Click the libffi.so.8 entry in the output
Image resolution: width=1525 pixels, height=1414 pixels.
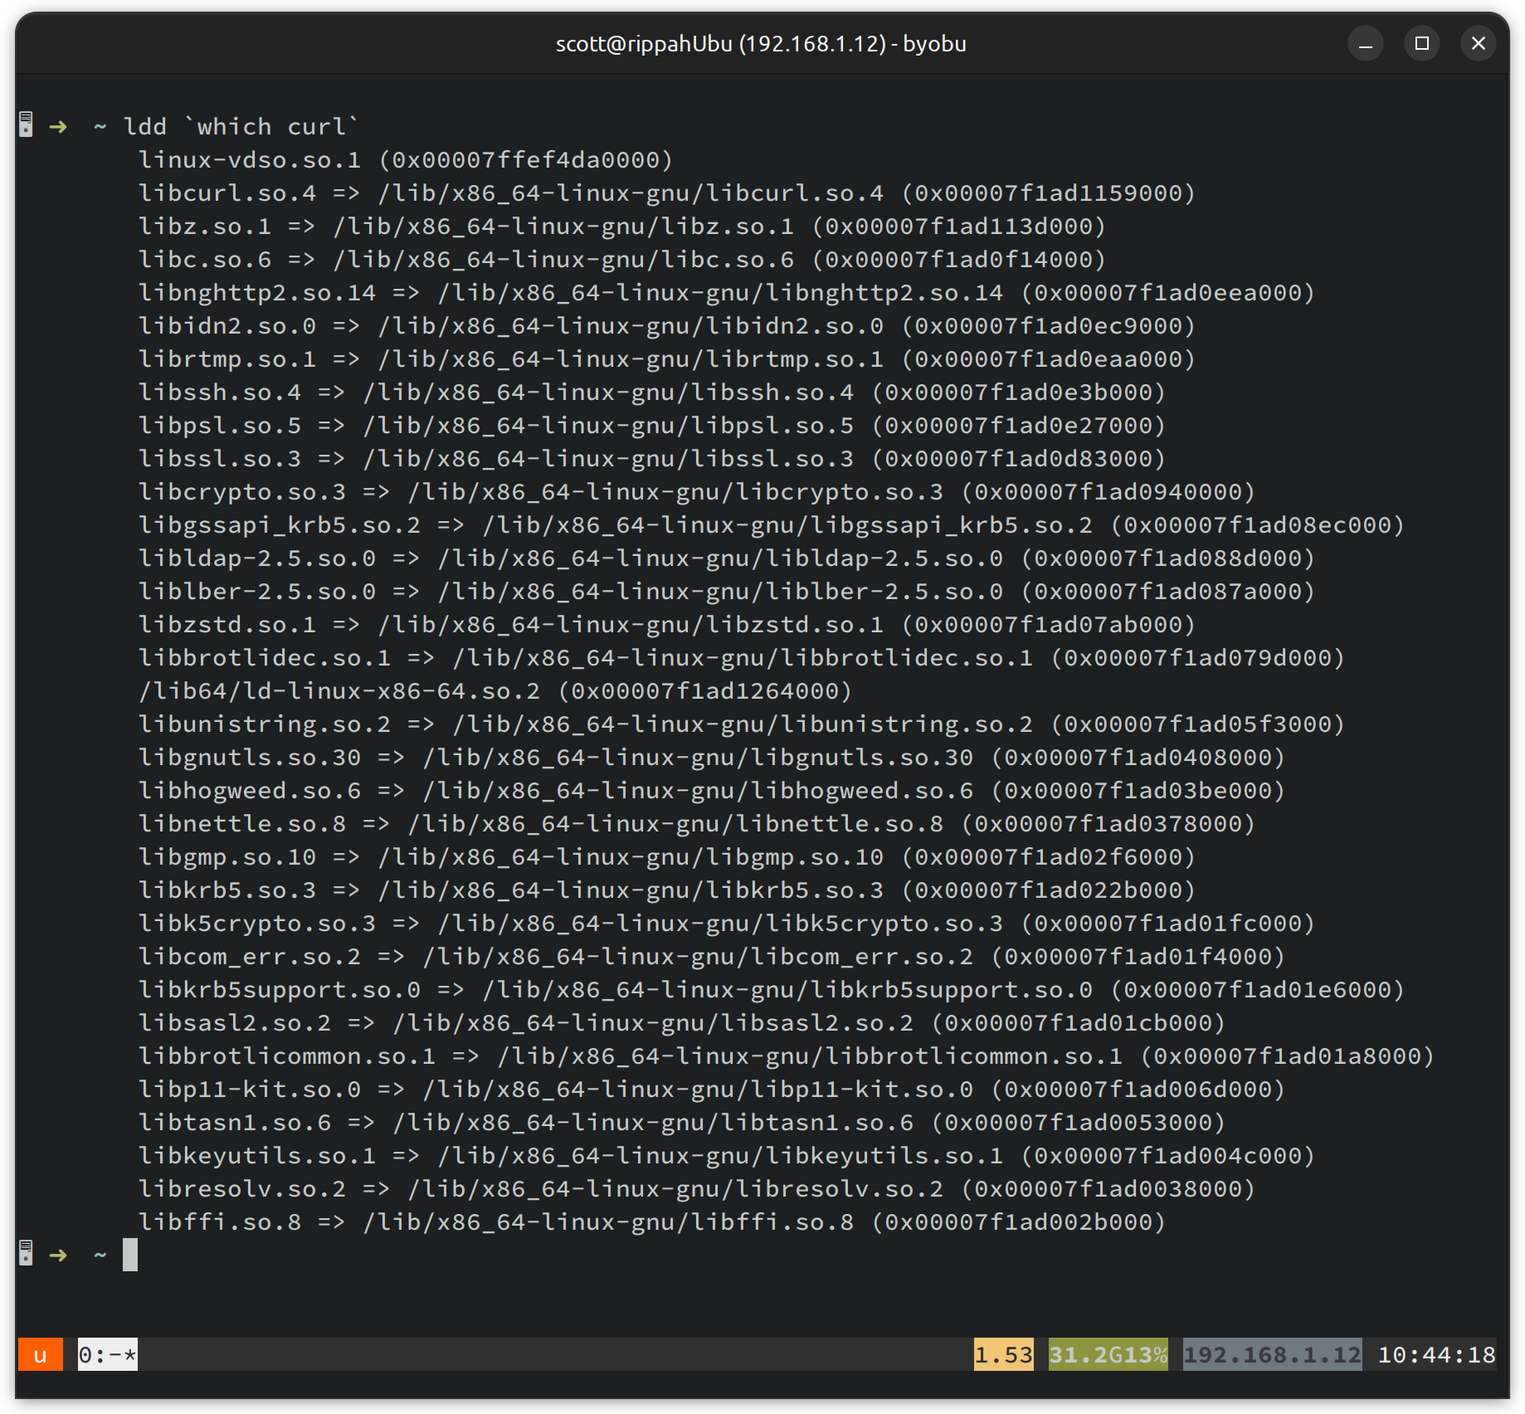[x=219, y=1222]
